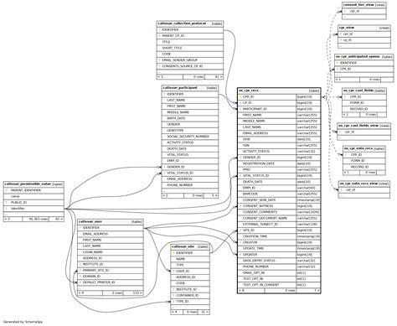Click the key icon beside catissue_permissible_value identifier
The width and height of the screenshot is (397, 326).
(x=6, y=209)
